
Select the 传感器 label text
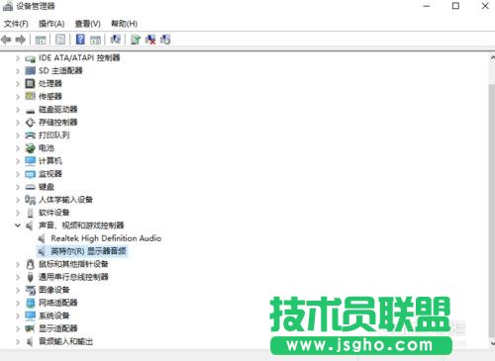pyautogui.click(x=50, y=97)
